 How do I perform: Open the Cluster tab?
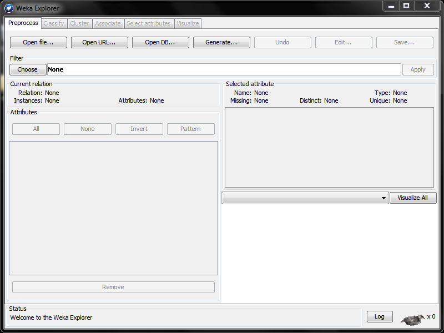(x=79, y=23)
